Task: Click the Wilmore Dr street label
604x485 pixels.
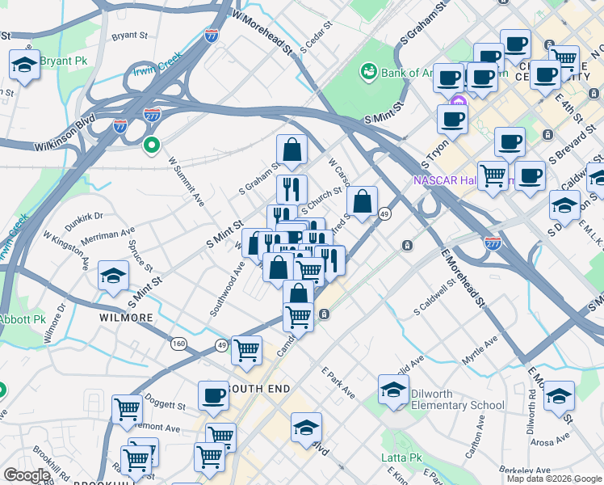Action: (x=55, y=323)
